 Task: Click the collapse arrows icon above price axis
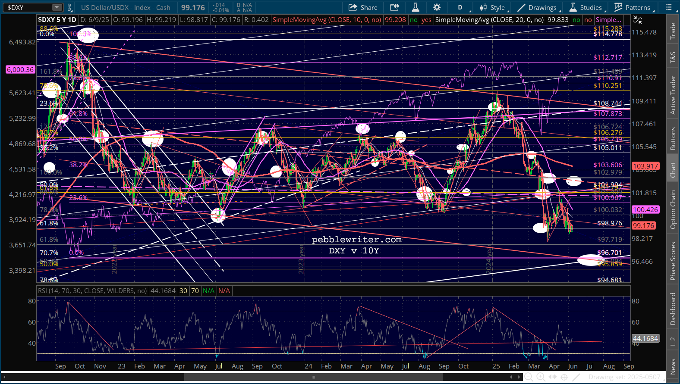point(637,20)
